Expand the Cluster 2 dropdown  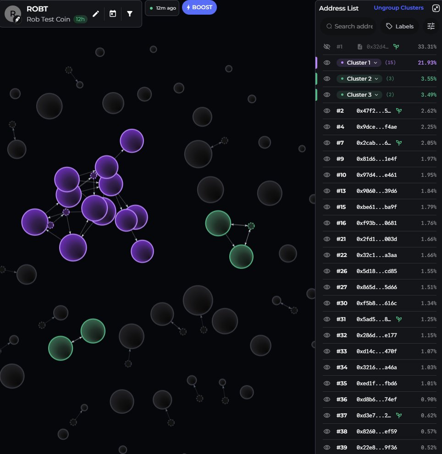(359, 79)
